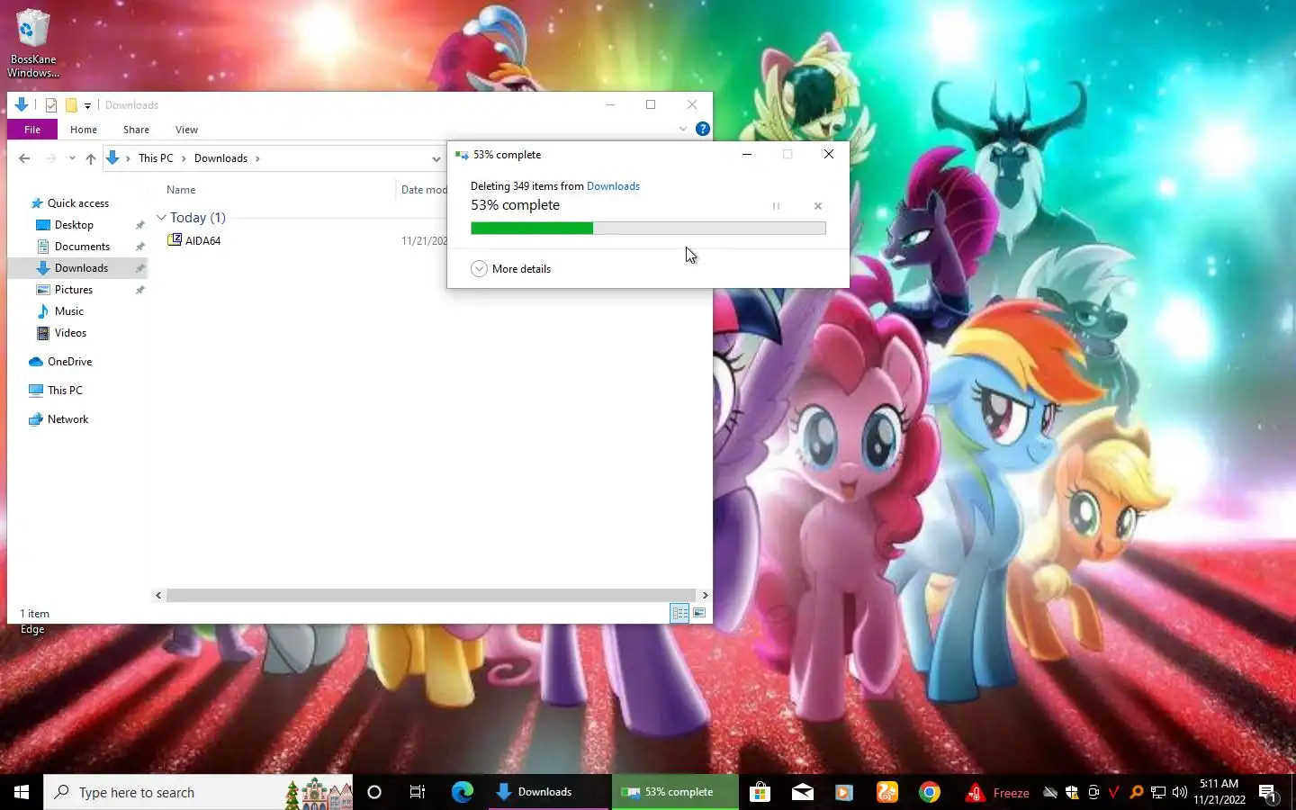
Task: Cancel the delete operation with X
Action: coord(818,206)
